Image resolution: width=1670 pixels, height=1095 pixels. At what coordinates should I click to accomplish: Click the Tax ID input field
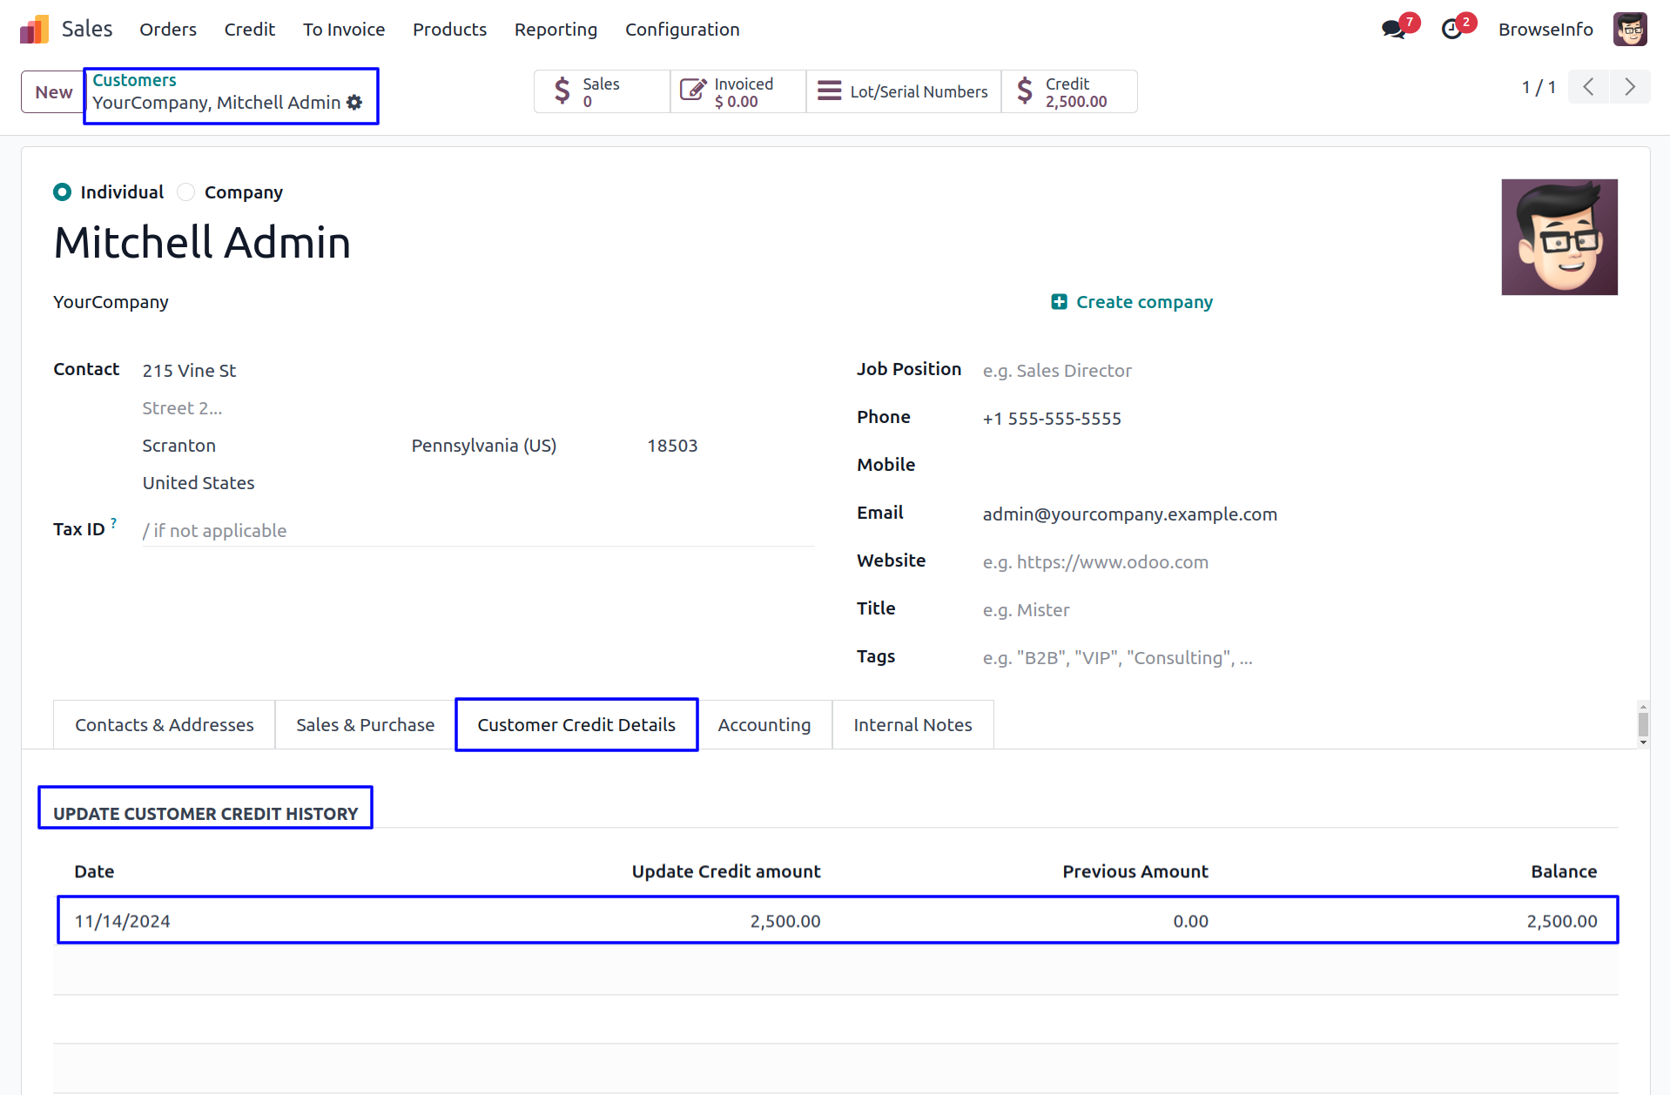point(477,531)
